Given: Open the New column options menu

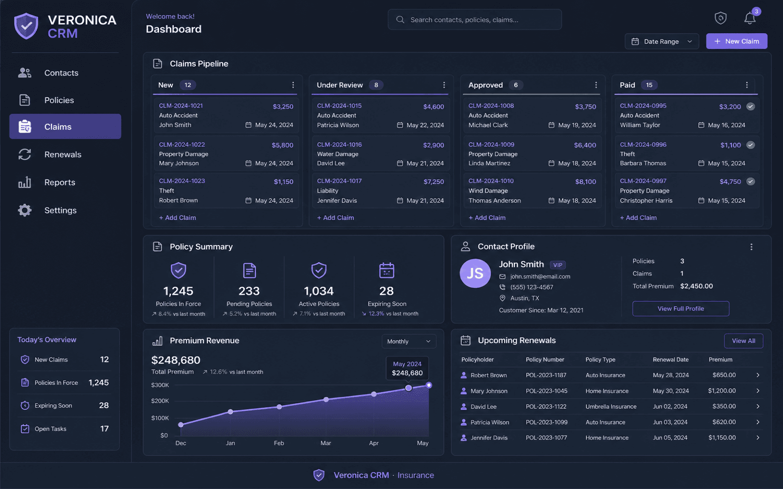Looking at the screenshot, I should 293,85.
